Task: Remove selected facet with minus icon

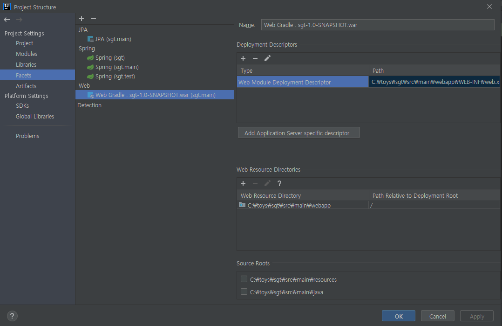Action: click(x=94, y=19)
